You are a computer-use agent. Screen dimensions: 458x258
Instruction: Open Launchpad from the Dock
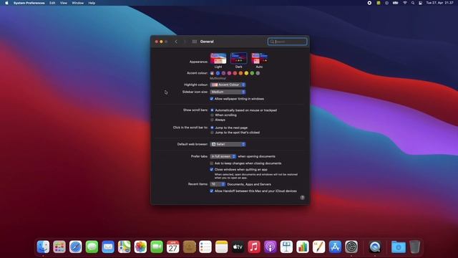59,247
